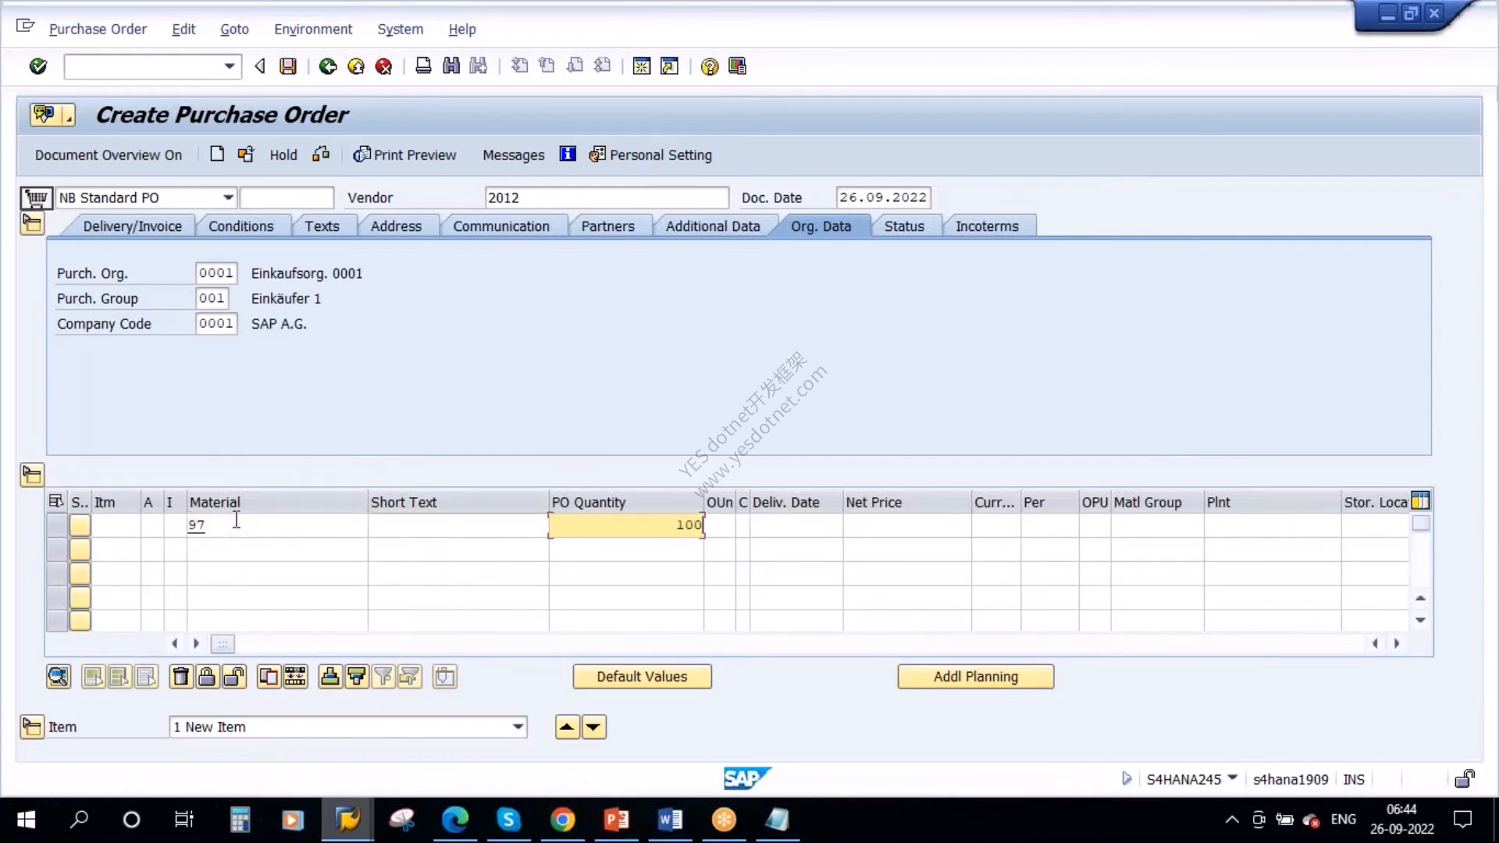
Task: Tick the checkbox at end of first item row
Action: [1421, 524]
